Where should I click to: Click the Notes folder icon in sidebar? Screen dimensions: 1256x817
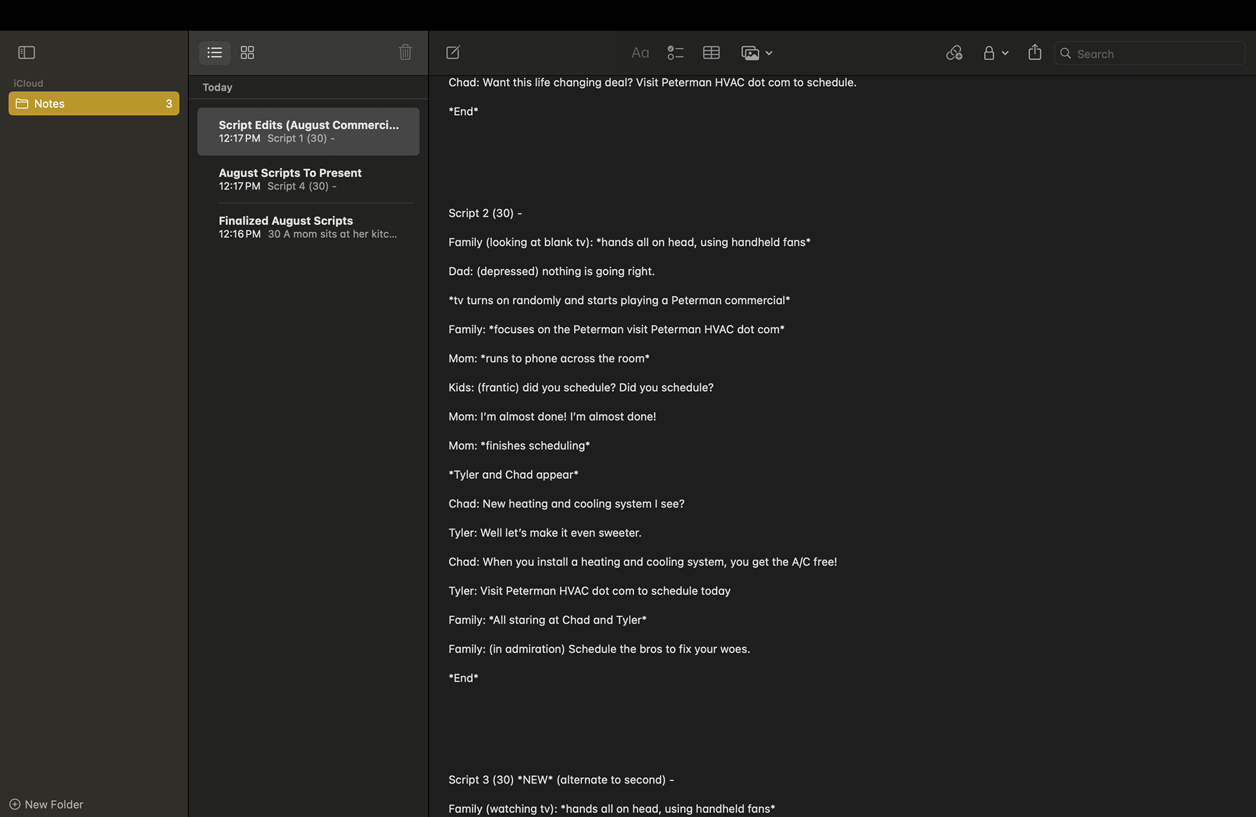tap(22, 103)
